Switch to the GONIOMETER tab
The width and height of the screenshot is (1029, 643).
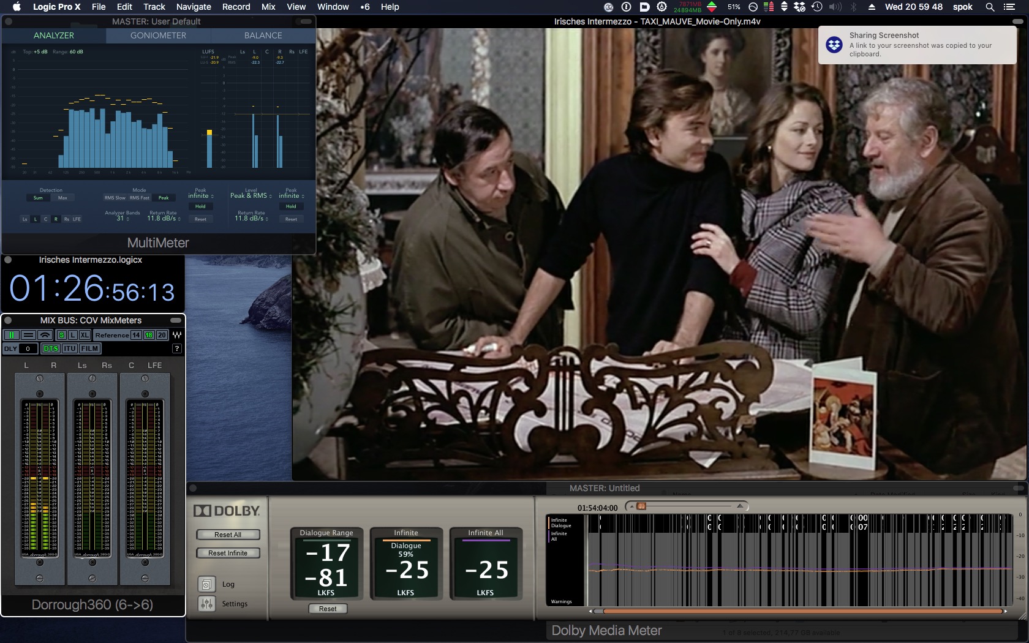(x=158, y=36)
